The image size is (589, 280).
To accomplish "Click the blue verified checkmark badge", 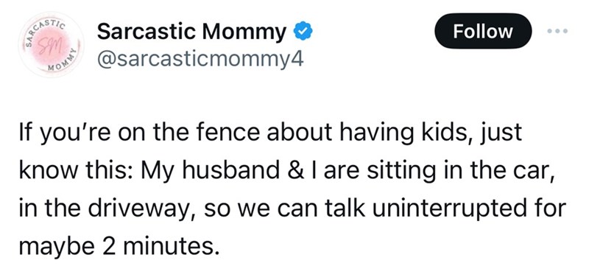I will click(303, 32).
